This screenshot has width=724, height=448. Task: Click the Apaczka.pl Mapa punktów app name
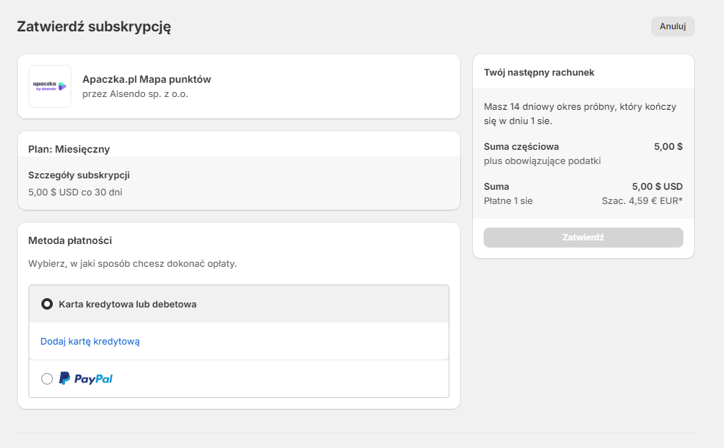click(146, 79)
